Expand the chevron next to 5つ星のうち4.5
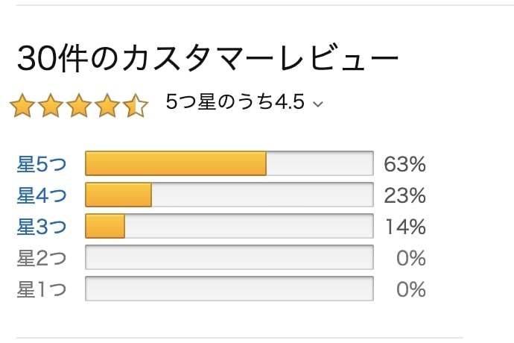The width and height of the screenshot is (514, 343). tap(318, 104)
